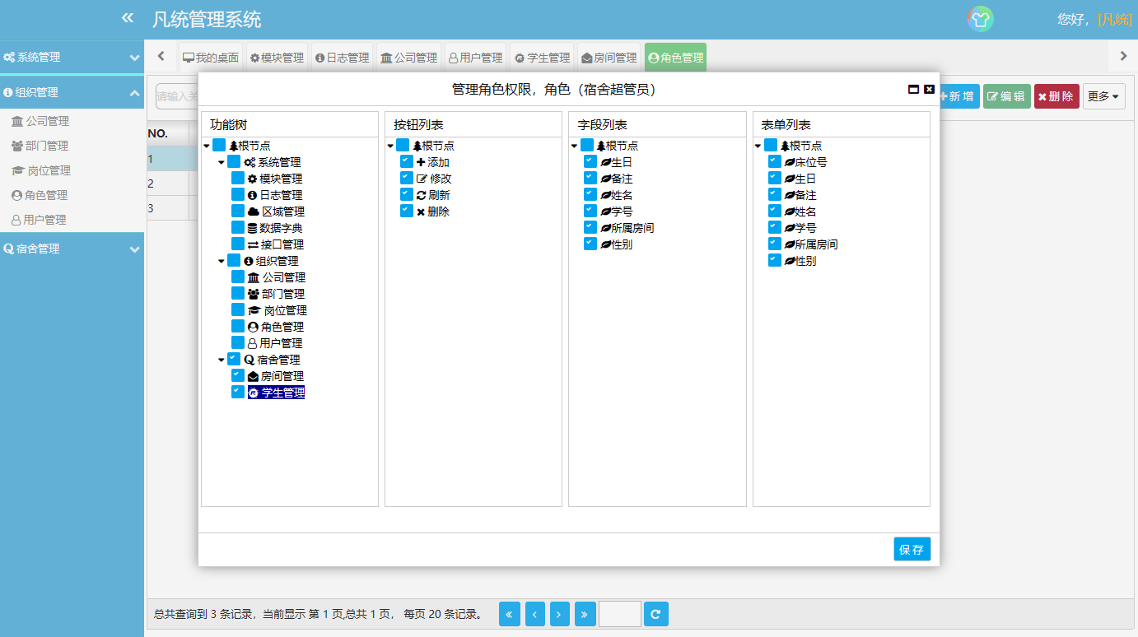Click the 刷新 refresh icon in button list
1138x637 pixels.
click(421, 195)
